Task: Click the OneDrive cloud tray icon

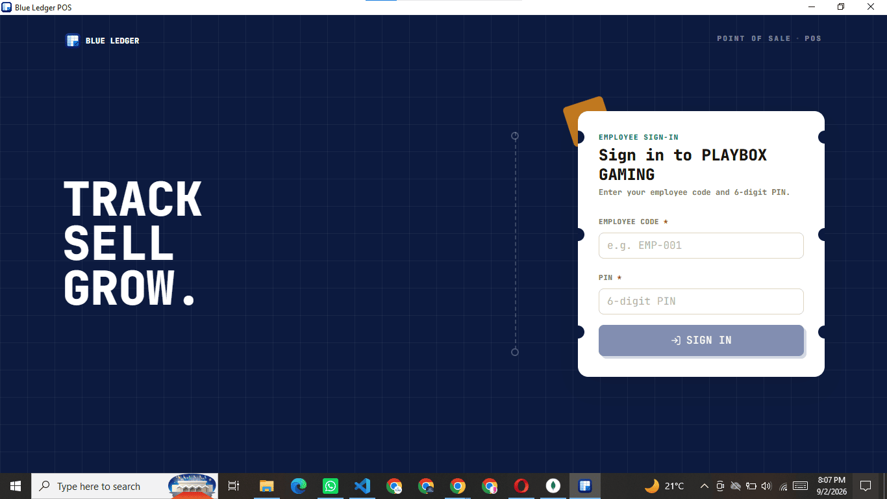Action: click(736, 486)
